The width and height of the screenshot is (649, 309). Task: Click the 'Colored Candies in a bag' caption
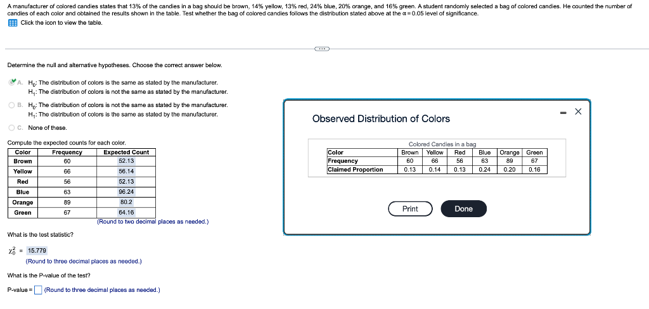[442, 144]
